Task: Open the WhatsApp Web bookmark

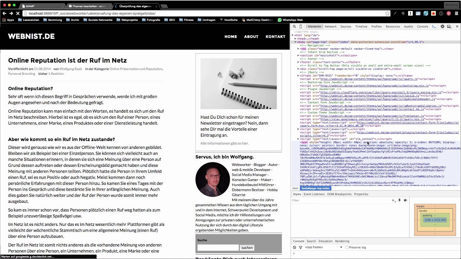Action: coord(290,20)
